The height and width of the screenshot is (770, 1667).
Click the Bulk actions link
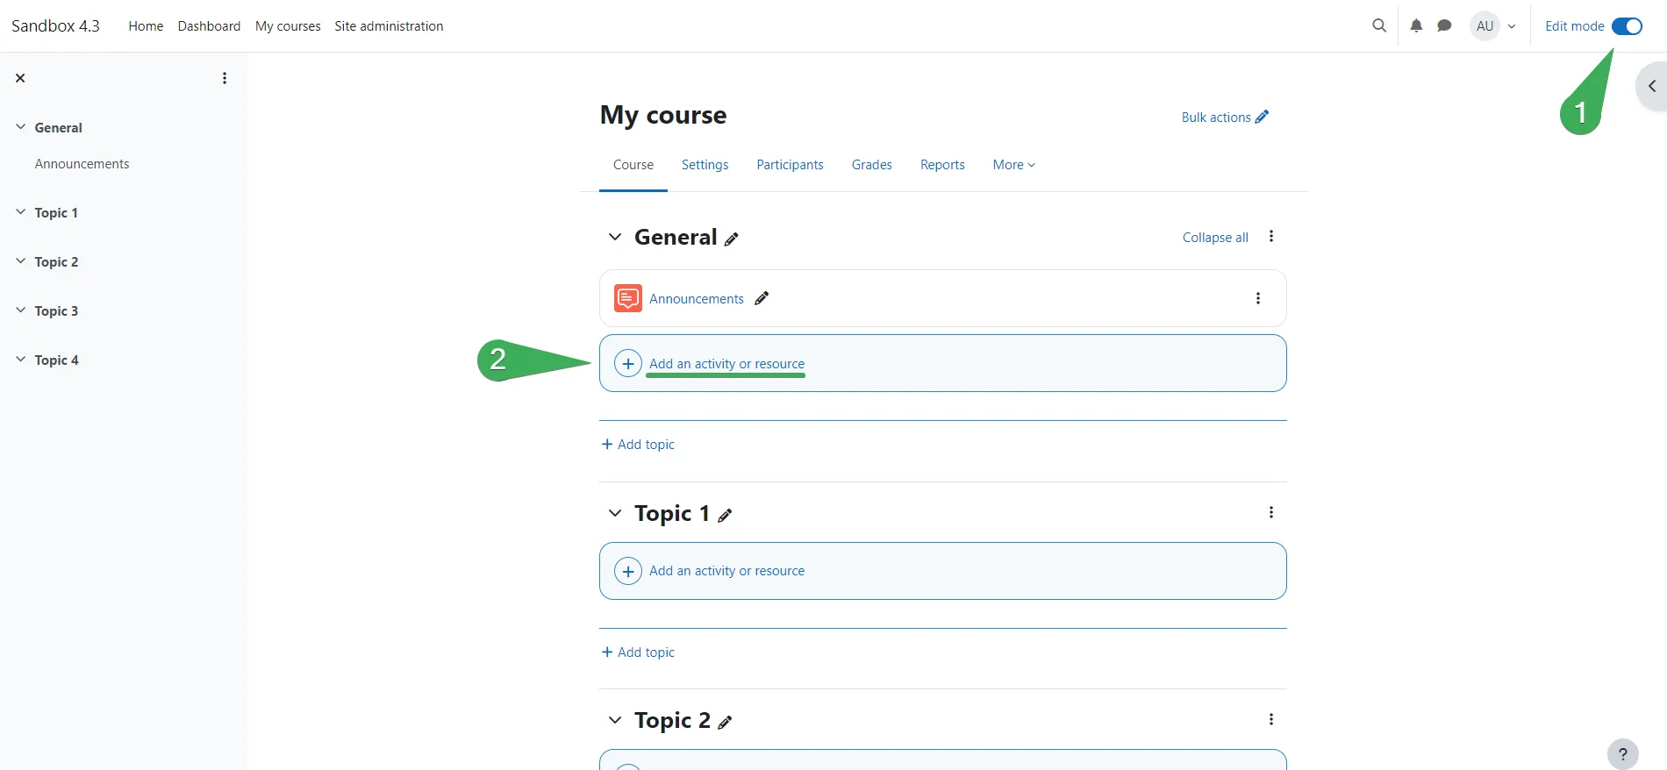(x=1225, y=118)
